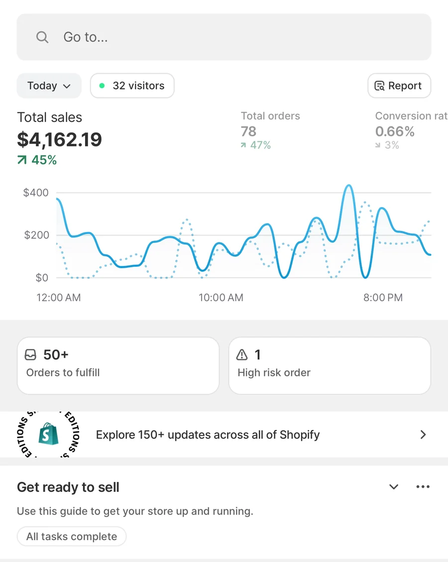The width and height of the screenshot is (448, 562).
Task: Click the magnifying glass search icon
Action: 42,37
